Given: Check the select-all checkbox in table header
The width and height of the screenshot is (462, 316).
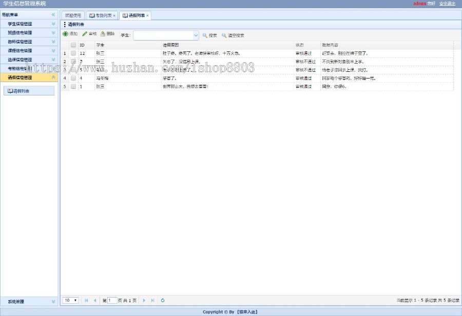Looking at the screenshot, I should pyautogui.click(x=72, y=45).
